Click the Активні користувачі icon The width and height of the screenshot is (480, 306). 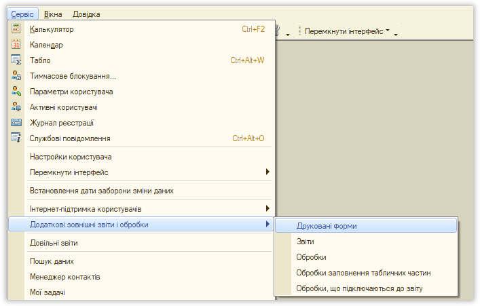(16, 107)
